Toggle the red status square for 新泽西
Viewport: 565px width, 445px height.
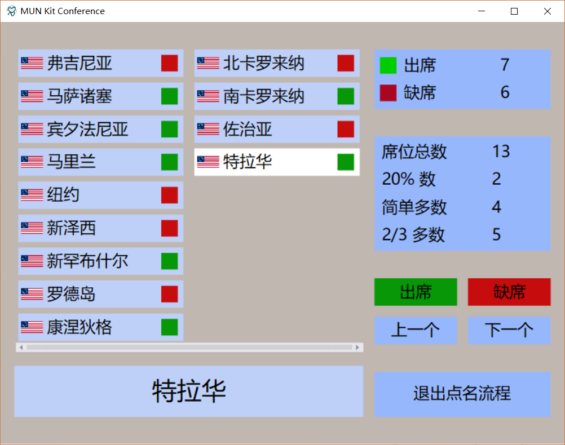169,228
